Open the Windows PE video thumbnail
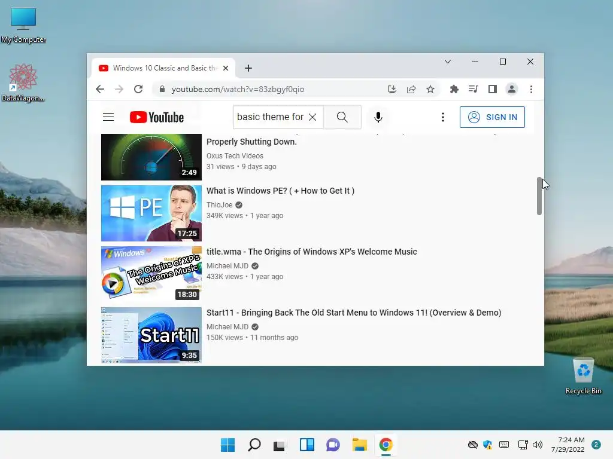This screenshot has width=613, height=459. pyautogui.click(x=151, y=213)
